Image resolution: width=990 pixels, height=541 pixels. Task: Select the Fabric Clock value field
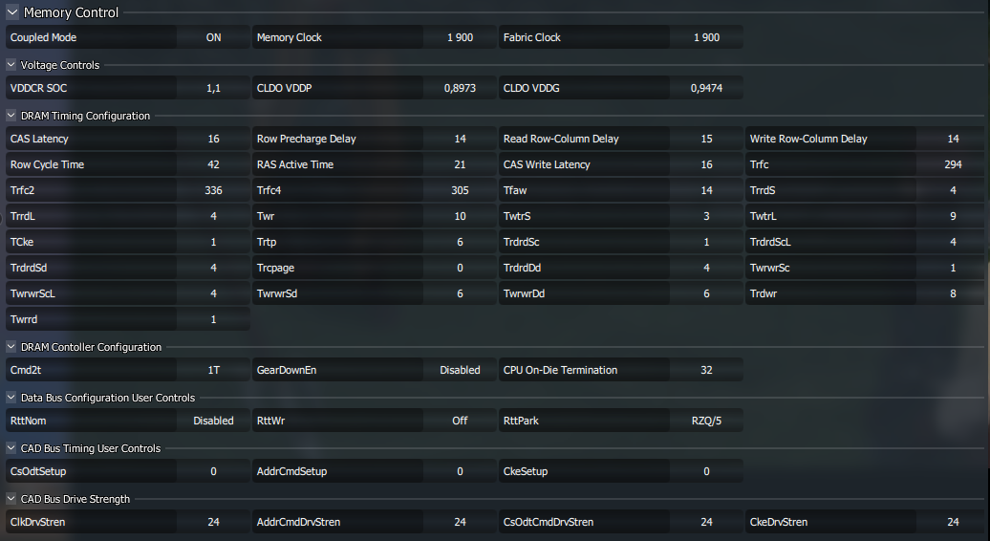[x=706, y=37]
